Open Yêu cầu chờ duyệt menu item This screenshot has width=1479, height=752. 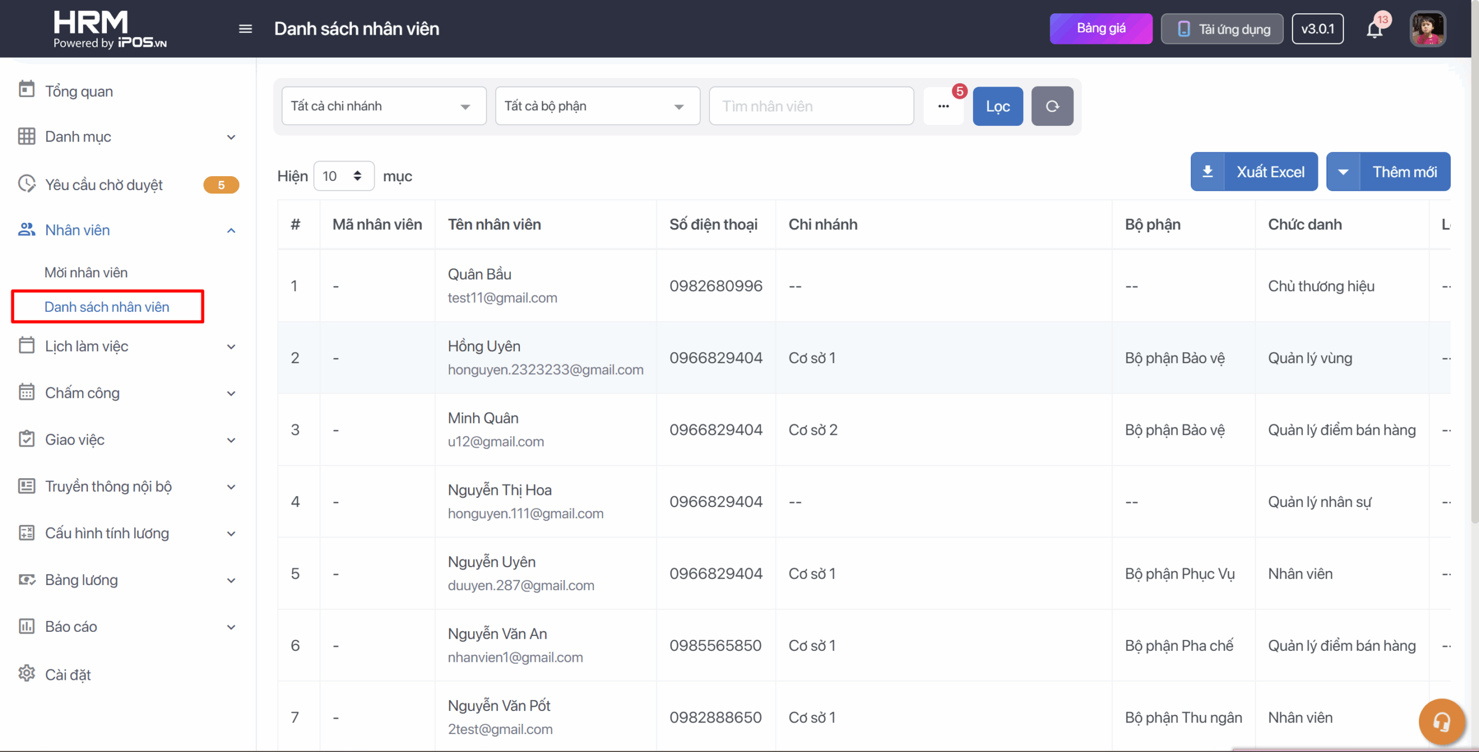click(x=104, y=185)
